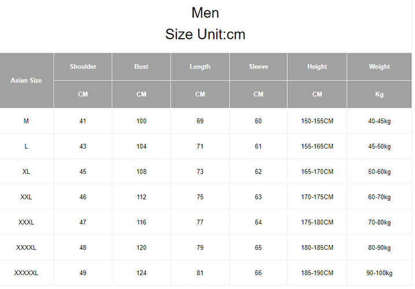Select the Shoulder column header
The width and height of the screenshot is (415, 289).
pos(83,66)
